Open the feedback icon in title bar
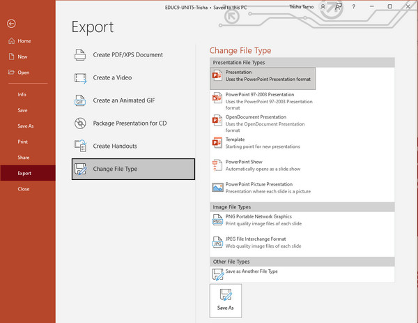The image size is (418, 323). tap(339, 7)
